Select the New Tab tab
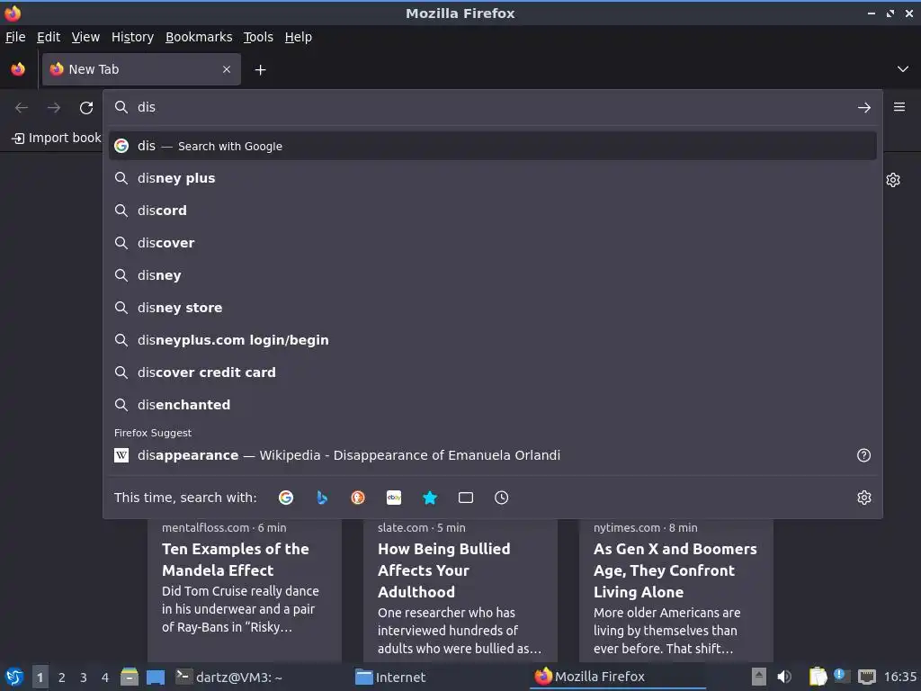Image resolution: width=921 pixels, height=691 pixels. [x=141, y=69]
